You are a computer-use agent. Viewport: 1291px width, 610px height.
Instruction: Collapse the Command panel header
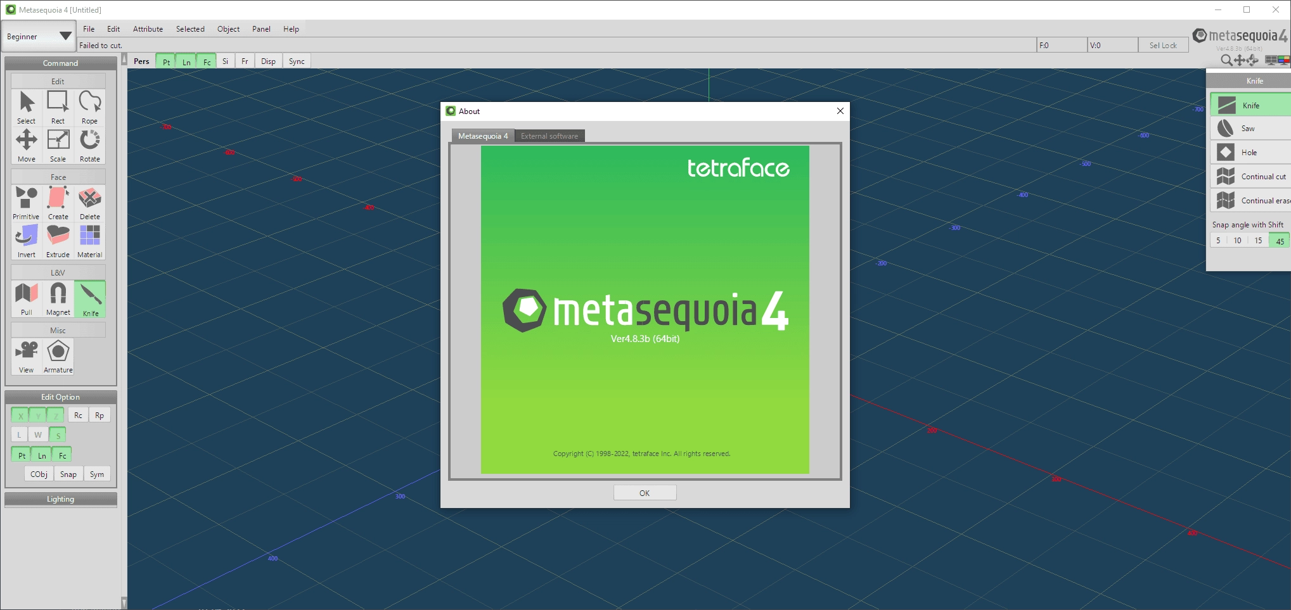pyautogui.click(x=61, y=63)
